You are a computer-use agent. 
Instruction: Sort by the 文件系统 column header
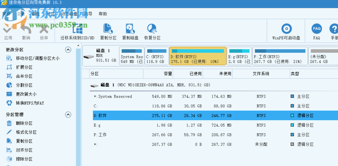click(261, 74)
